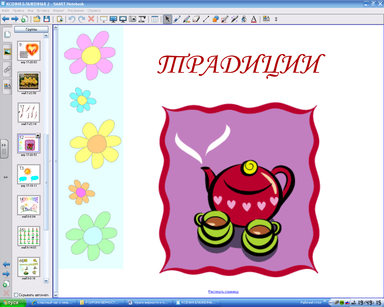Select the Fill bucket tool
384x307 pixels.
coord(244,19)
